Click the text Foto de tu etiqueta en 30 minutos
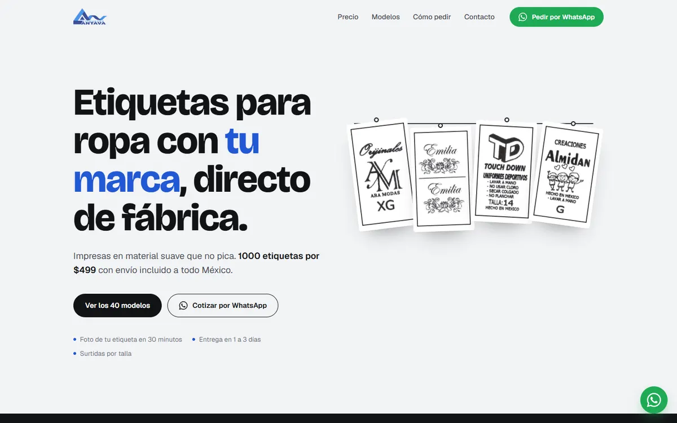 click(x=131, y=340)
